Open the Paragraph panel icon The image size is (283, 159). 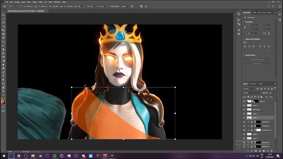[239, 34]
